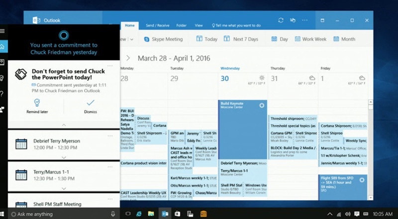Click the microphone icon in search box
The width and height of the screenshot is (398, 219).
coord(113,214)
